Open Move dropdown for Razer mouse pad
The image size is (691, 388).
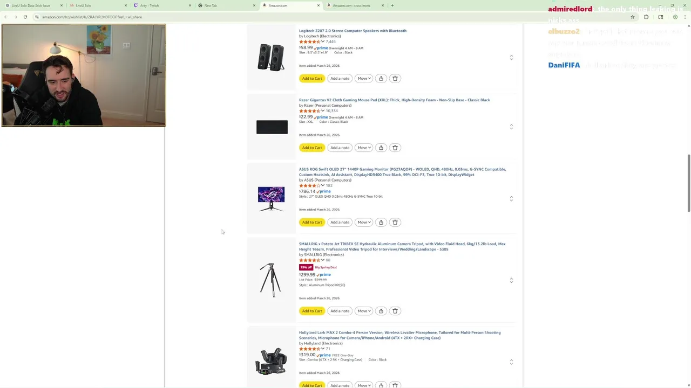click(364, 148)
